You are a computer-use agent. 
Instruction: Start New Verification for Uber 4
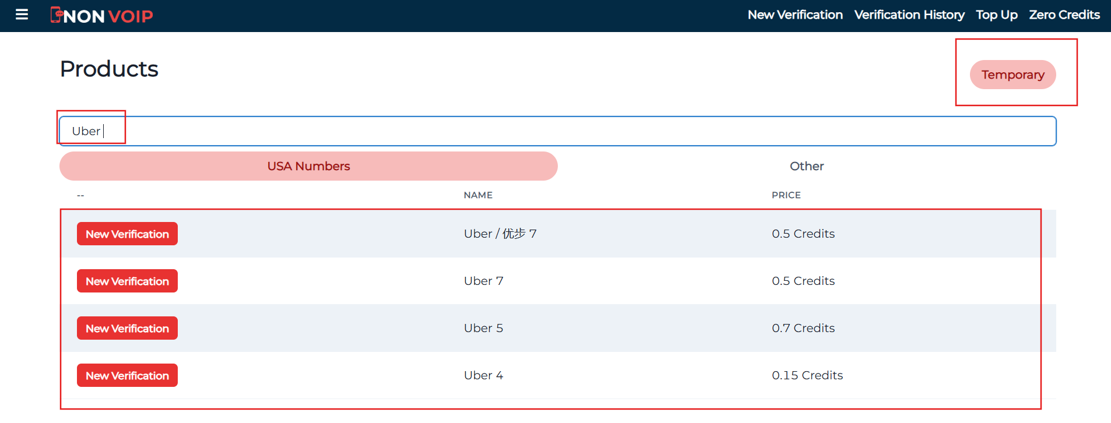pos(127,375)
